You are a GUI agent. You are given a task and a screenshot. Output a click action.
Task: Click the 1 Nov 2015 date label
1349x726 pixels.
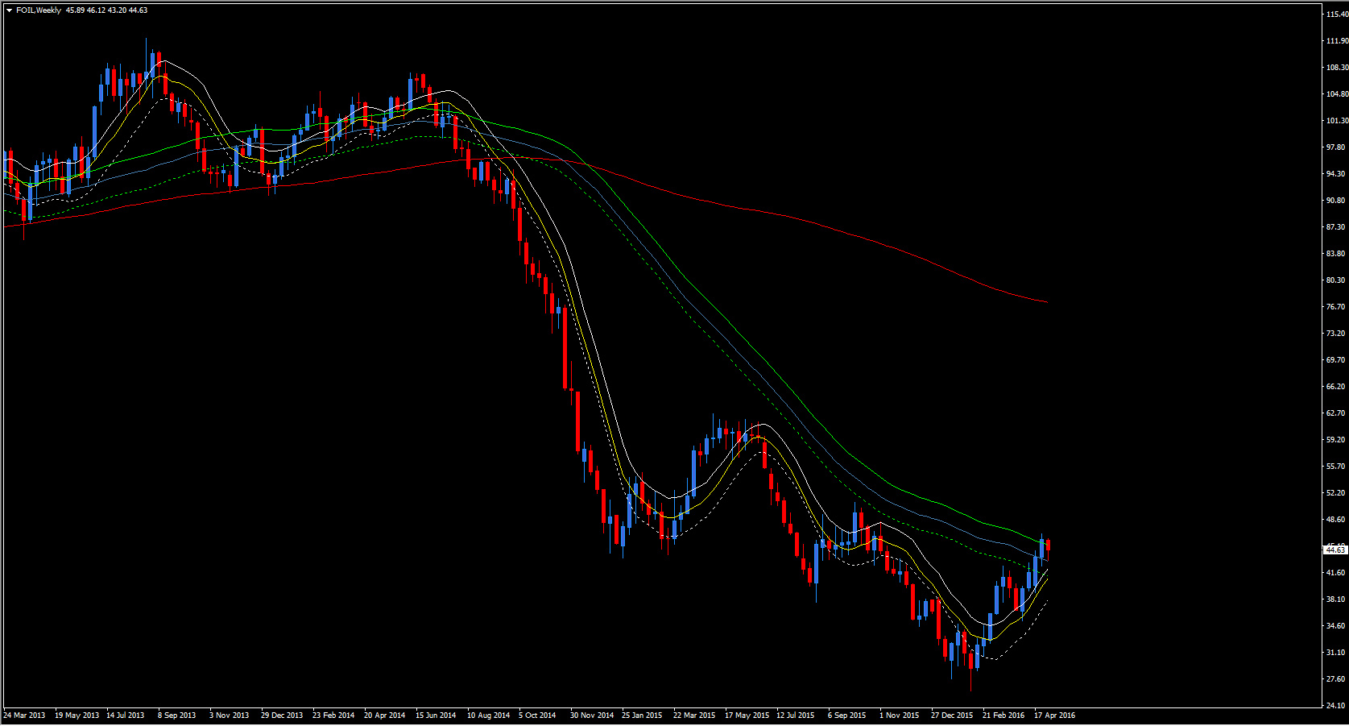click(x=900, y=716)
